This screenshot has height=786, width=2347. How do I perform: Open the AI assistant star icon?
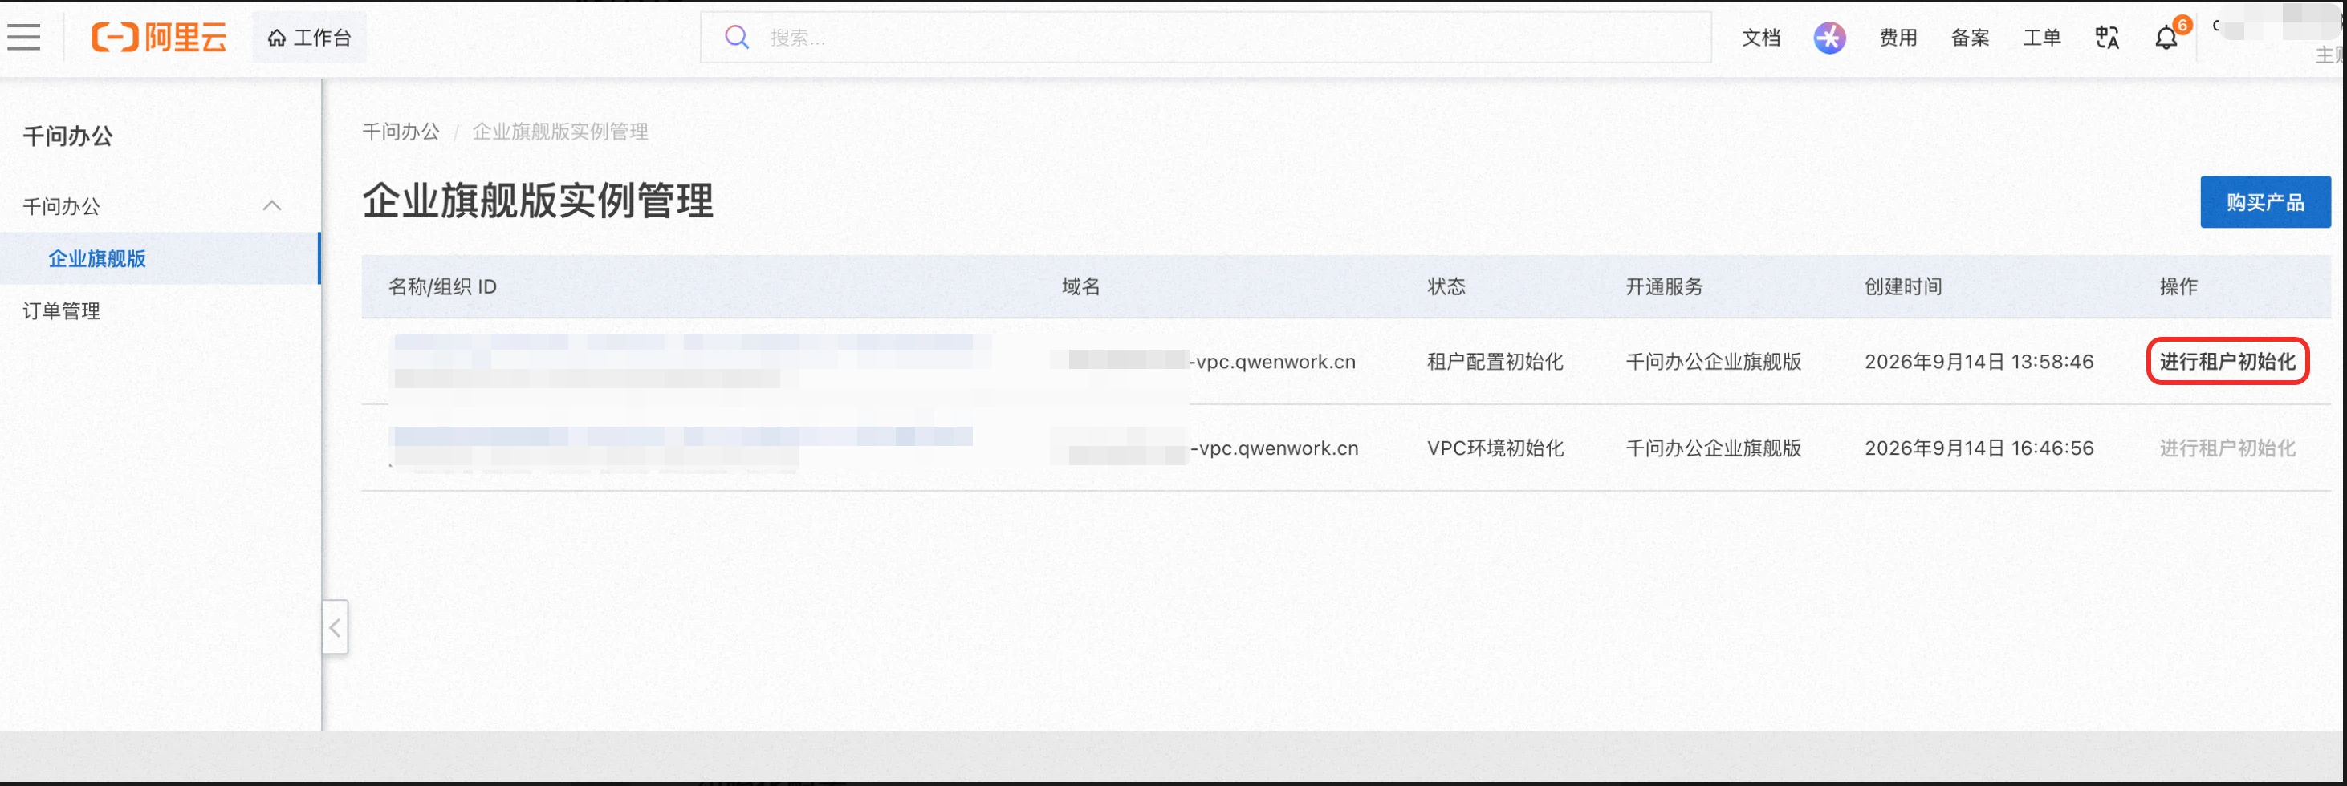pos(1828,38)
